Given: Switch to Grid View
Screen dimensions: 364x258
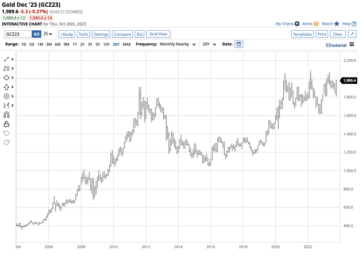Looking at the screenshot, I should (x=158, y=34).
